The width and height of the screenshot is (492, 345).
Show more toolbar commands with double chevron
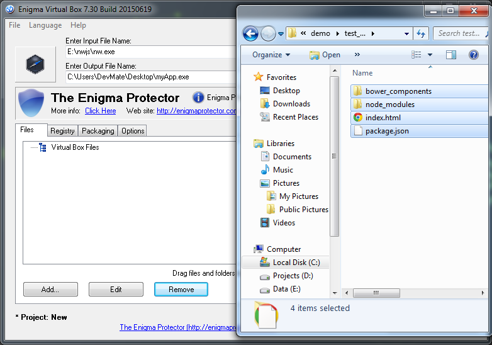(x=357, y=55)
